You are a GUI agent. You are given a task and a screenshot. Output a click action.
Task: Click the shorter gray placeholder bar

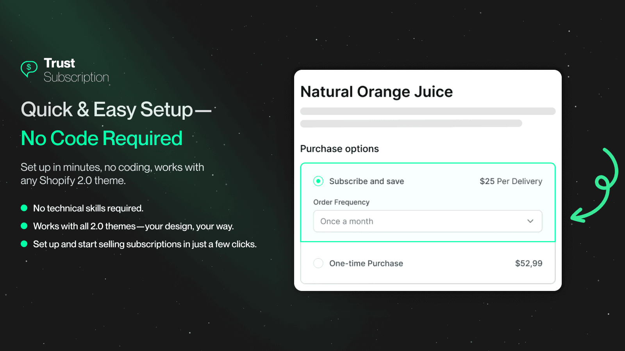click(411, 123)
